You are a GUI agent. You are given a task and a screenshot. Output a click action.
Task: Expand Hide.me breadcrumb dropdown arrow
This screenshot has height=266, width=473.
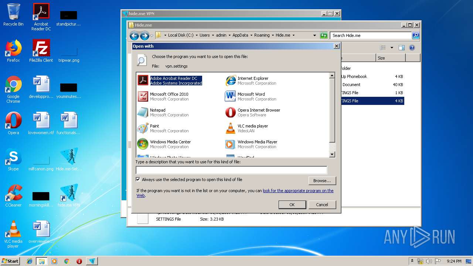(x=293, y=35)
